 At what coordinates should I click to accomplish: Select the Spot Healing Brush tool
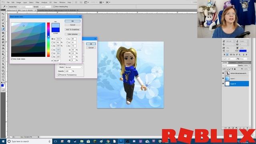3,32
